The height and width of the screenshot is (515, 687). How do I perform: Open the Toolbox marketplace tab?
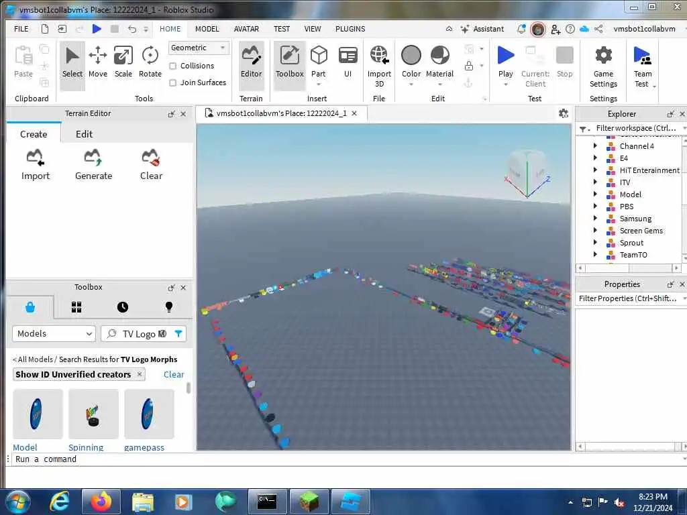[x=30, y=307]
